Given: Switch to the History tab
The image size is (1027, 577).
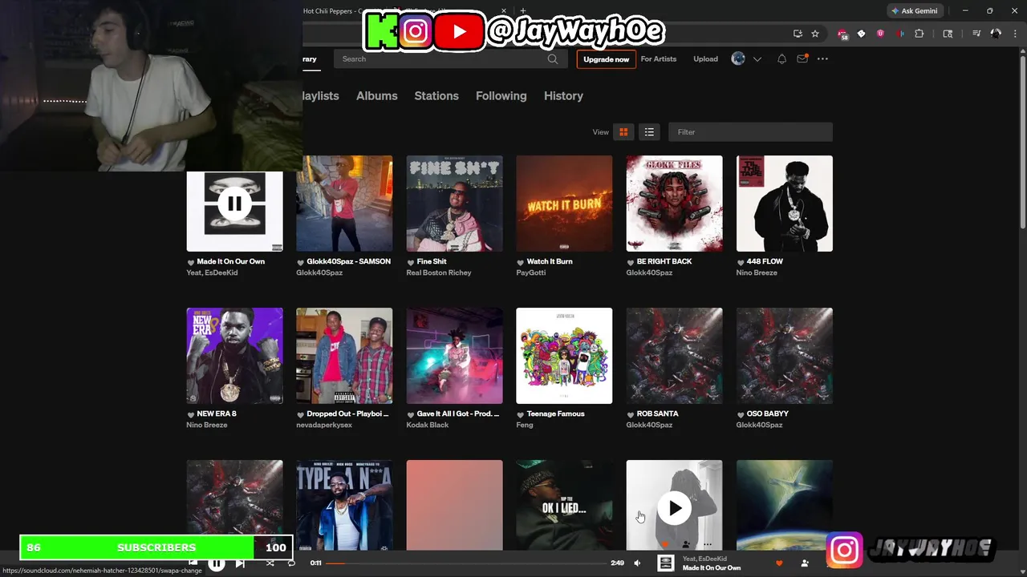Looking at the screenshot, I should 563,95.
